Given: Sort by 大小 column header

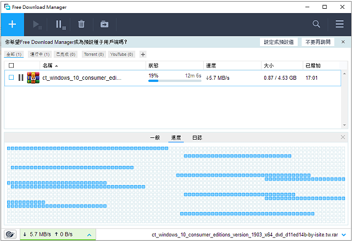Looking at the screenshot, I should coord(269,65).
